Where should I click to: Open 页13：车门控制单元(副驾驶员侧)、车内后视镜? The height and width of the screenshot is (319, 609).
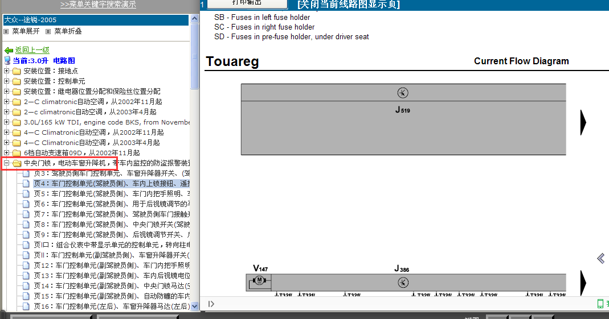112,276
